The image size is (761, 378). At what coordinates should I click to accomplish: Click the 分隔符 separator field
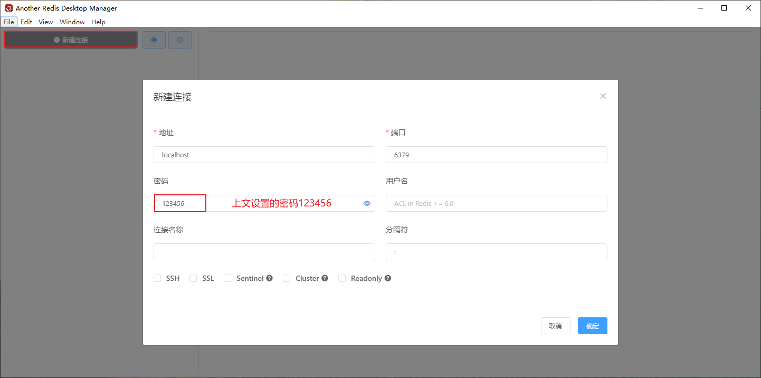pyautogui.click(x=497, y=252)
